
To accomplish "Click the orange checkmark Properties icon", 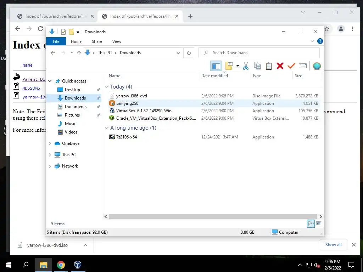I will point(291,66).
